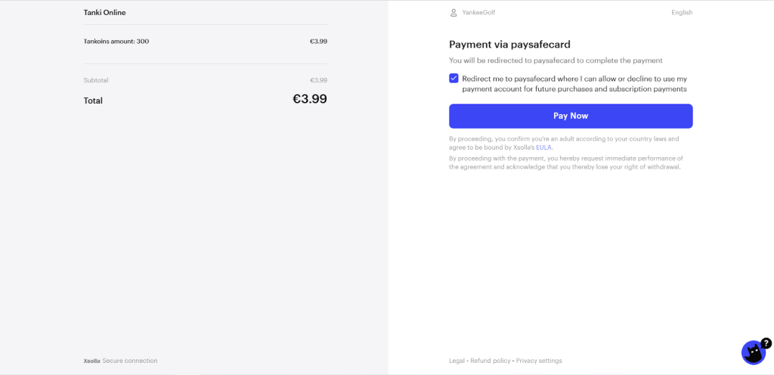Open the English language selector
Image resolution: width=774 pixels, height=375 pixels.
pos(682,13)
